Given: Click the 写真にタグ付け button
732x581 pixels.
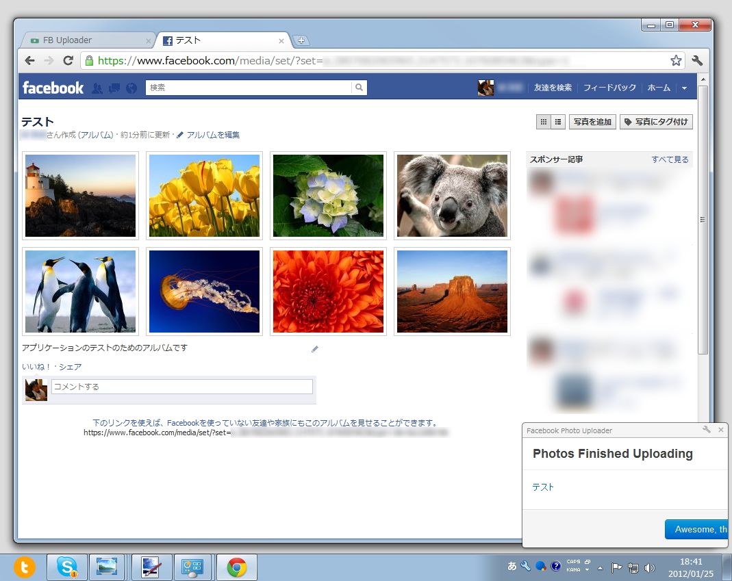Looking at the screenshot, I should click(657, 122).
